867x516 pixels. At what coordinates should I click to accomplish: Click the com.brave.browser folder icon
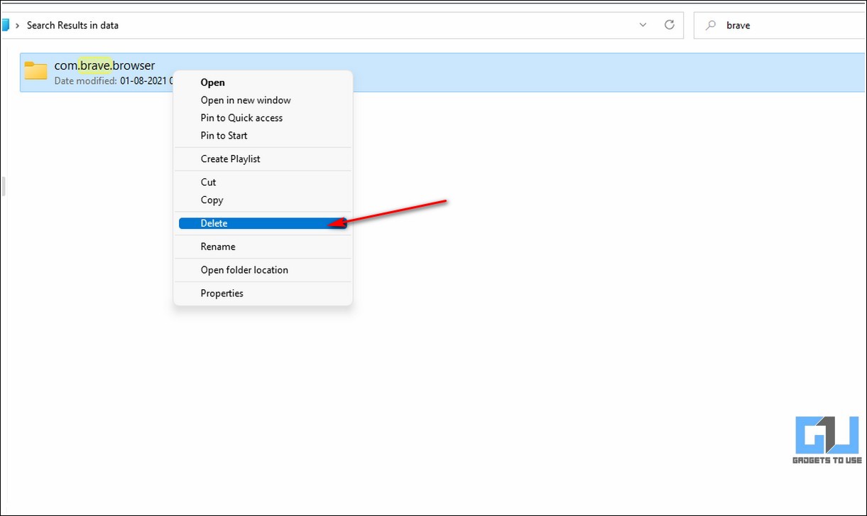(36, 70)
